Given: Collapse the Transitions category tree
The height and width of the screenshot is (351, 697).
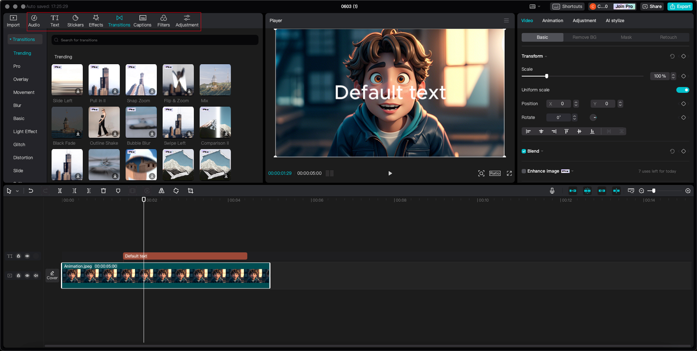Looking at the screenshot, I should tap(10, 39).
